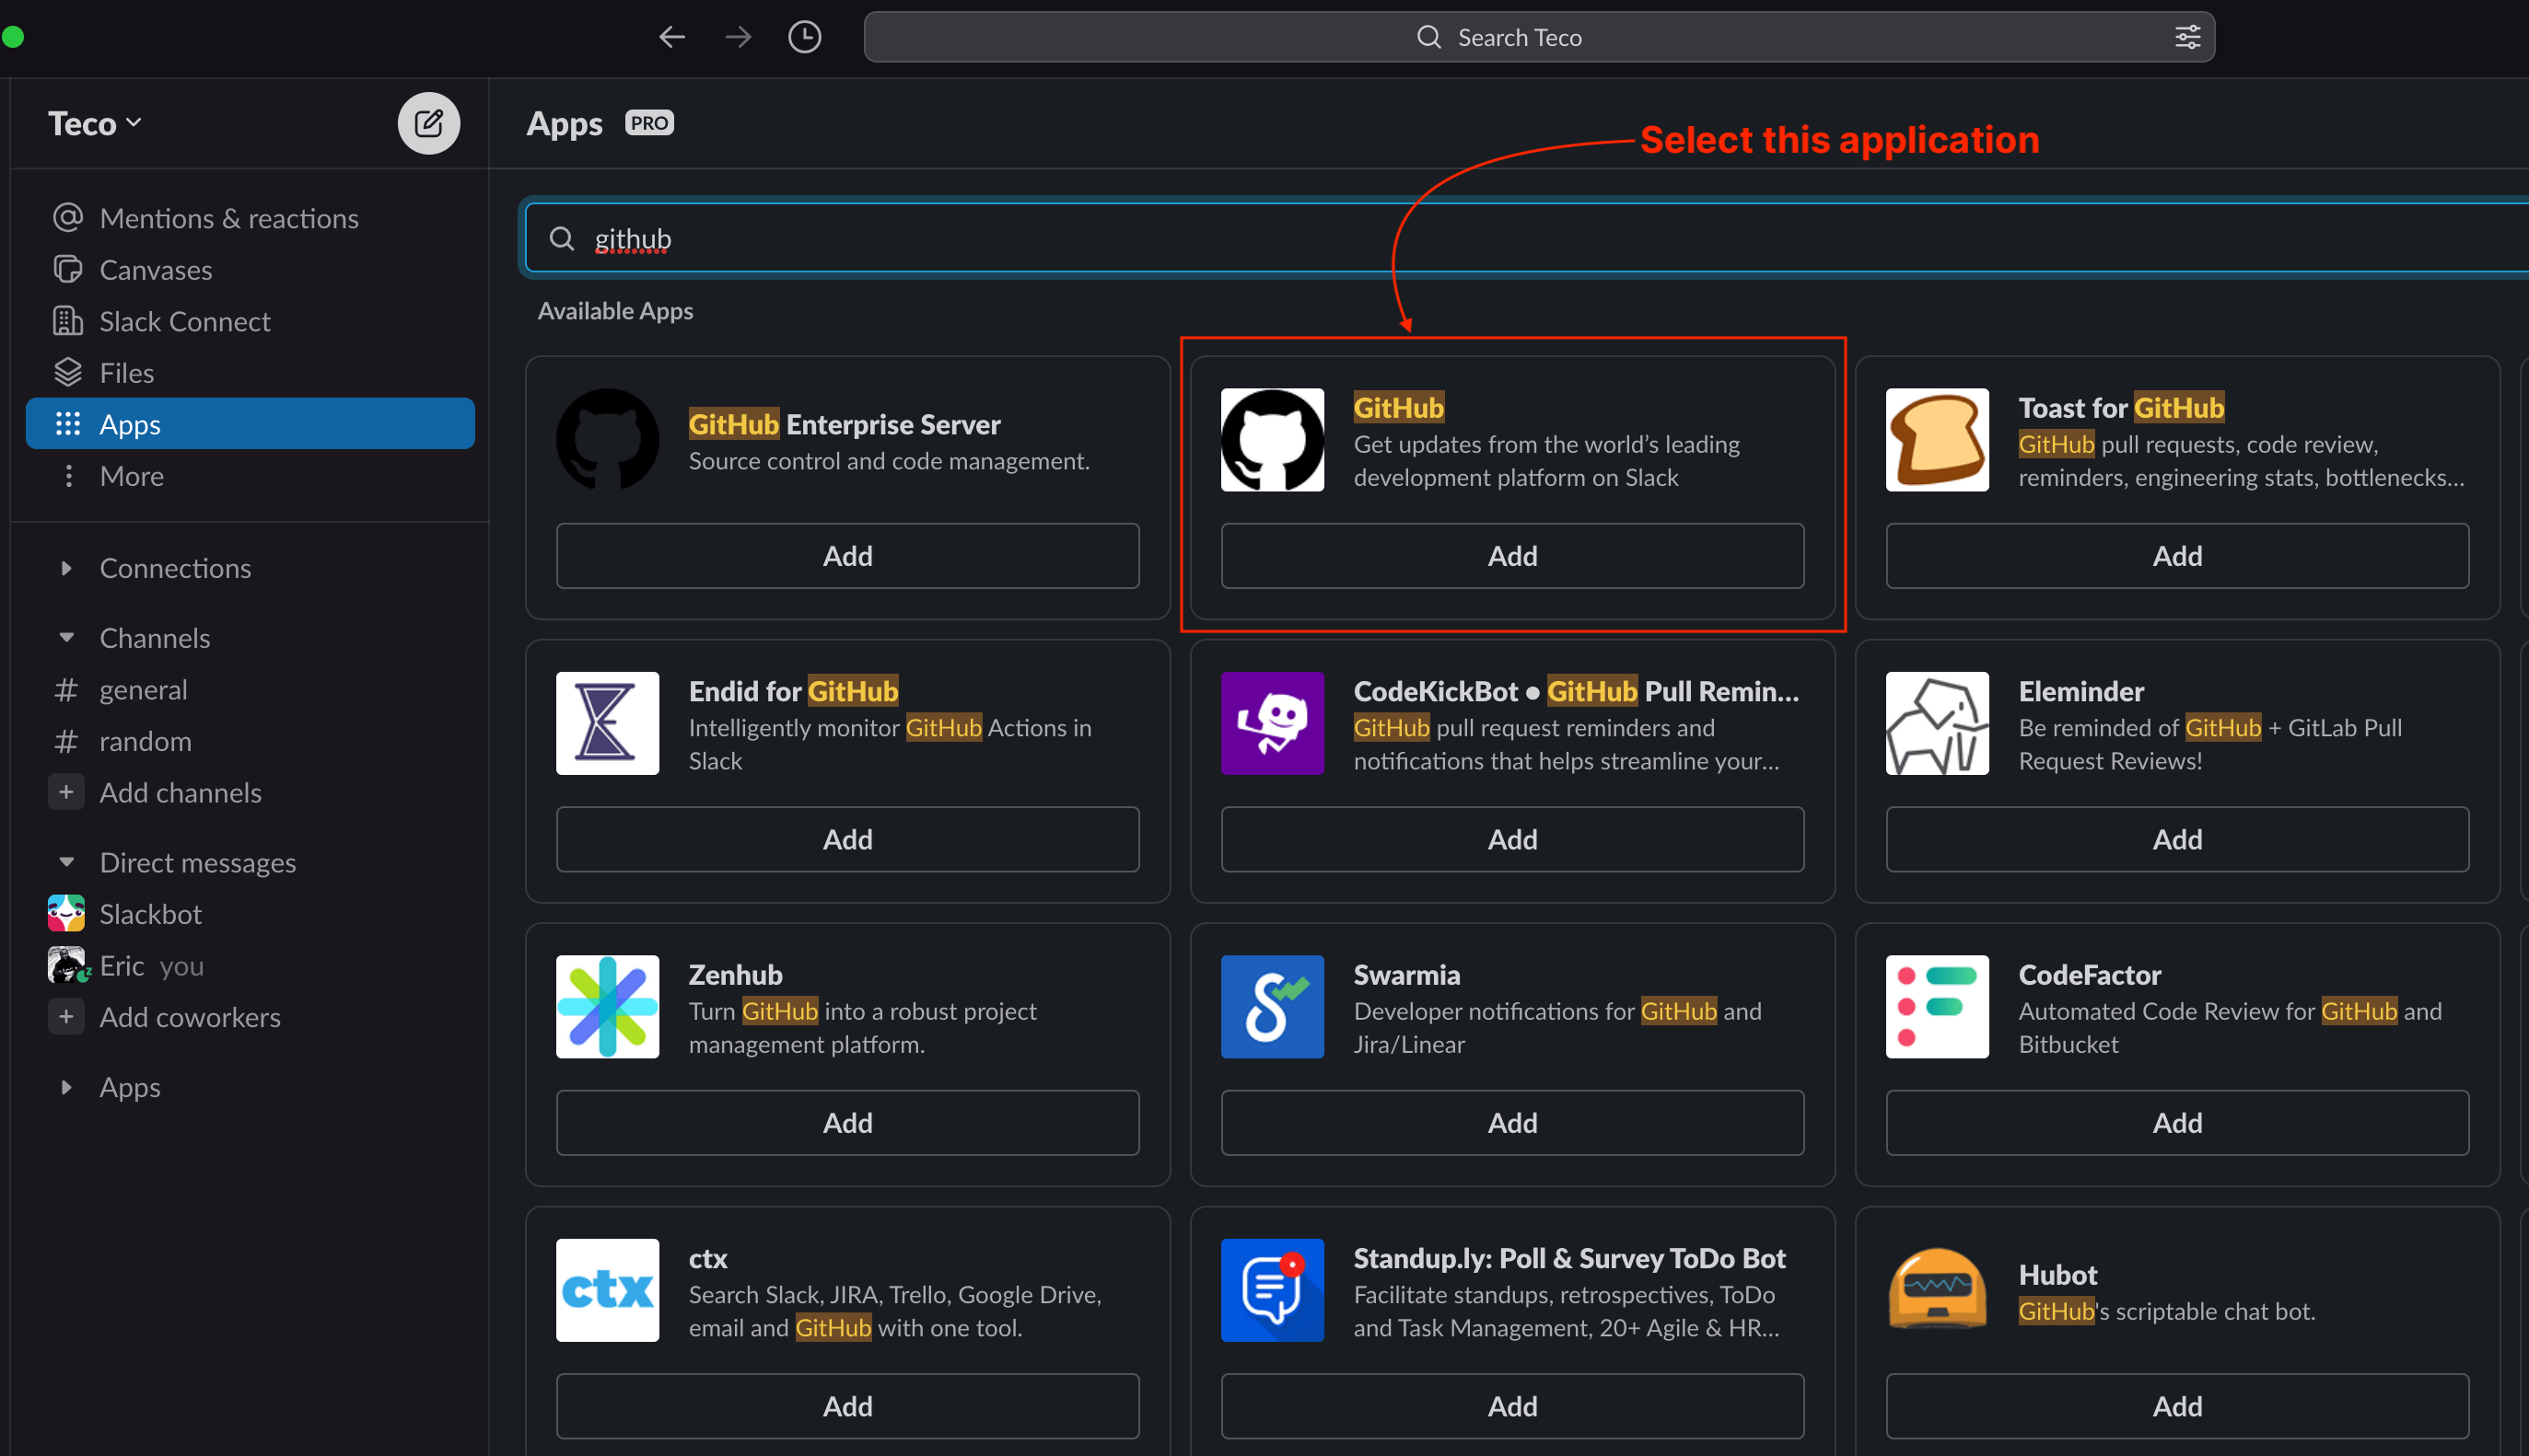Viewport: 2529px width, 1456px height.
Task: Click the CodeFactor app icon
Action: [1939, 1007]
